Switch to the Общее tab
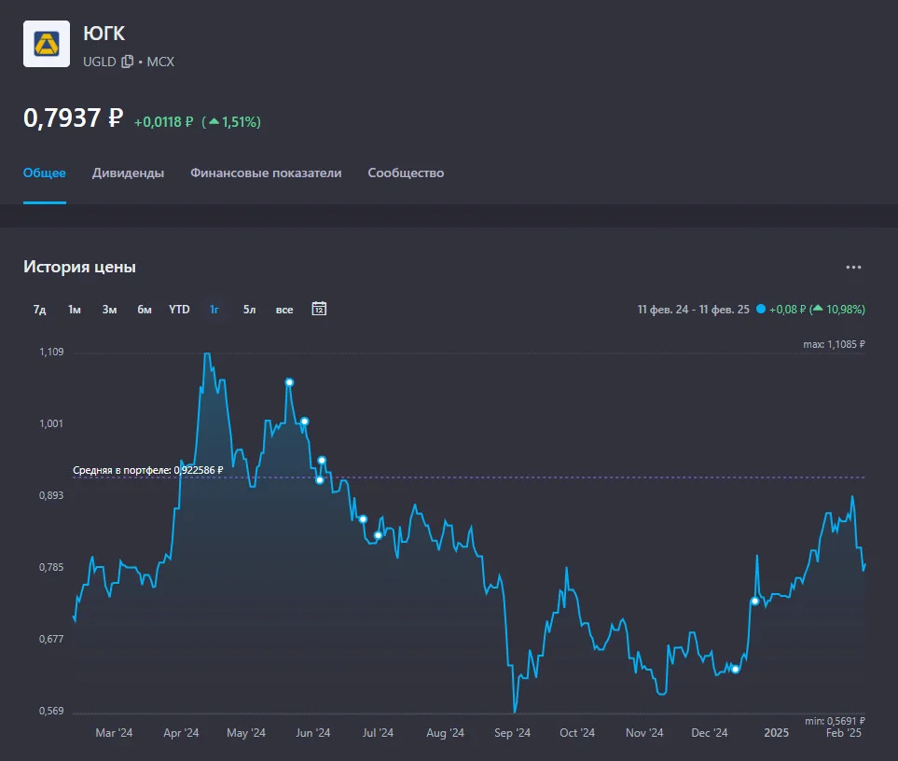This screenshot has height=761, width=898. [x=44, y=173]
